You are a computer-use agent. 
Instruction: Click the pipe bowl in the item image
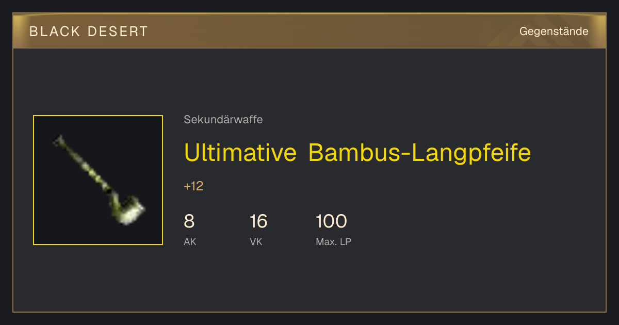coord(129,210)
